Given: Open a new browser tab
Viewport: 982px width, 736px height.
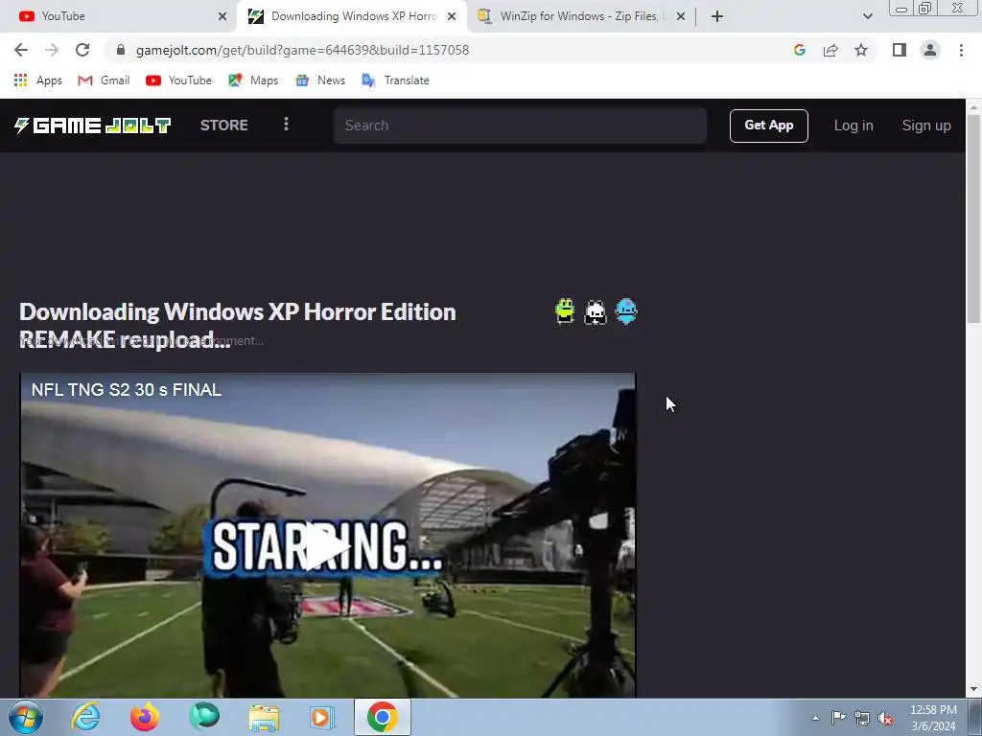Looking at the screenshot, I should click(x=717, y=17).
